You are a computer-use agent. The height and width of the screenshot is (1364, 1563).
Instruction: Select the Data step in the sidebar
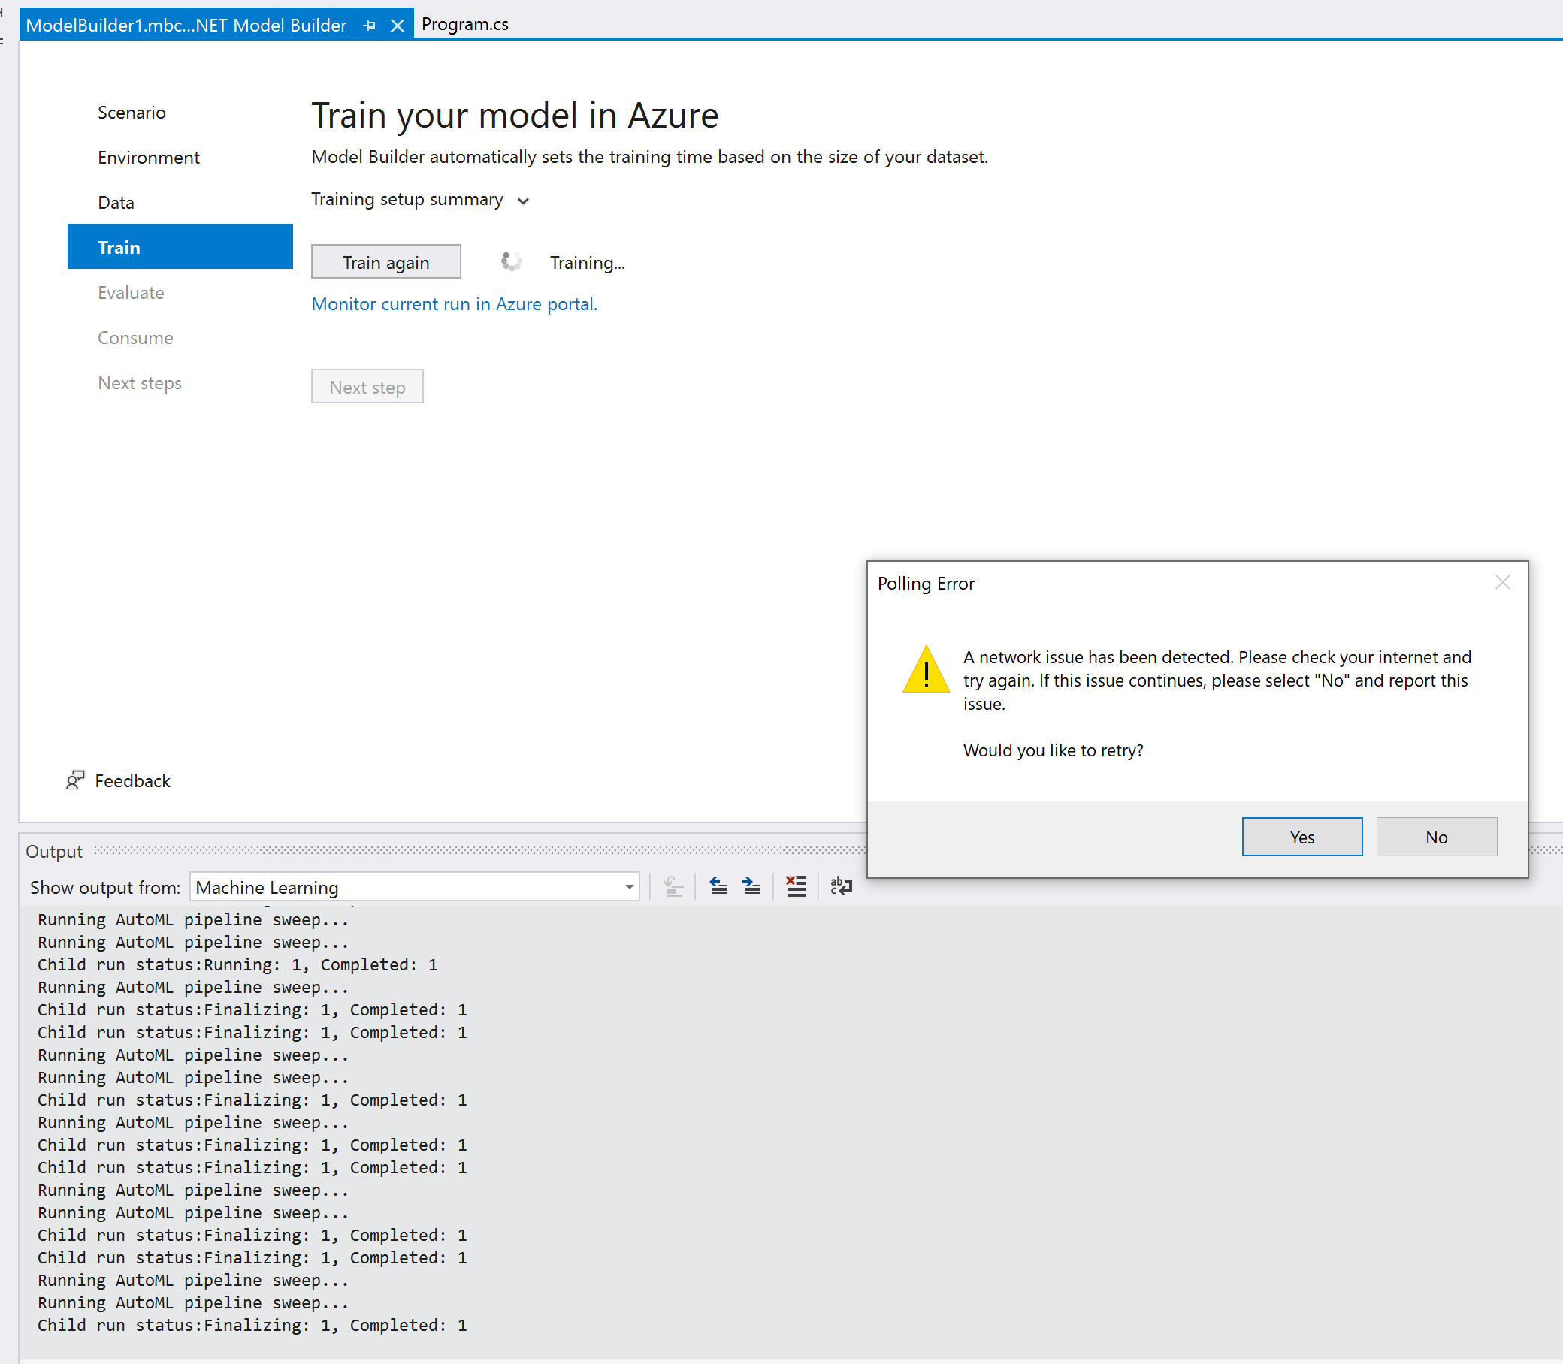click(x=116, y=202)
